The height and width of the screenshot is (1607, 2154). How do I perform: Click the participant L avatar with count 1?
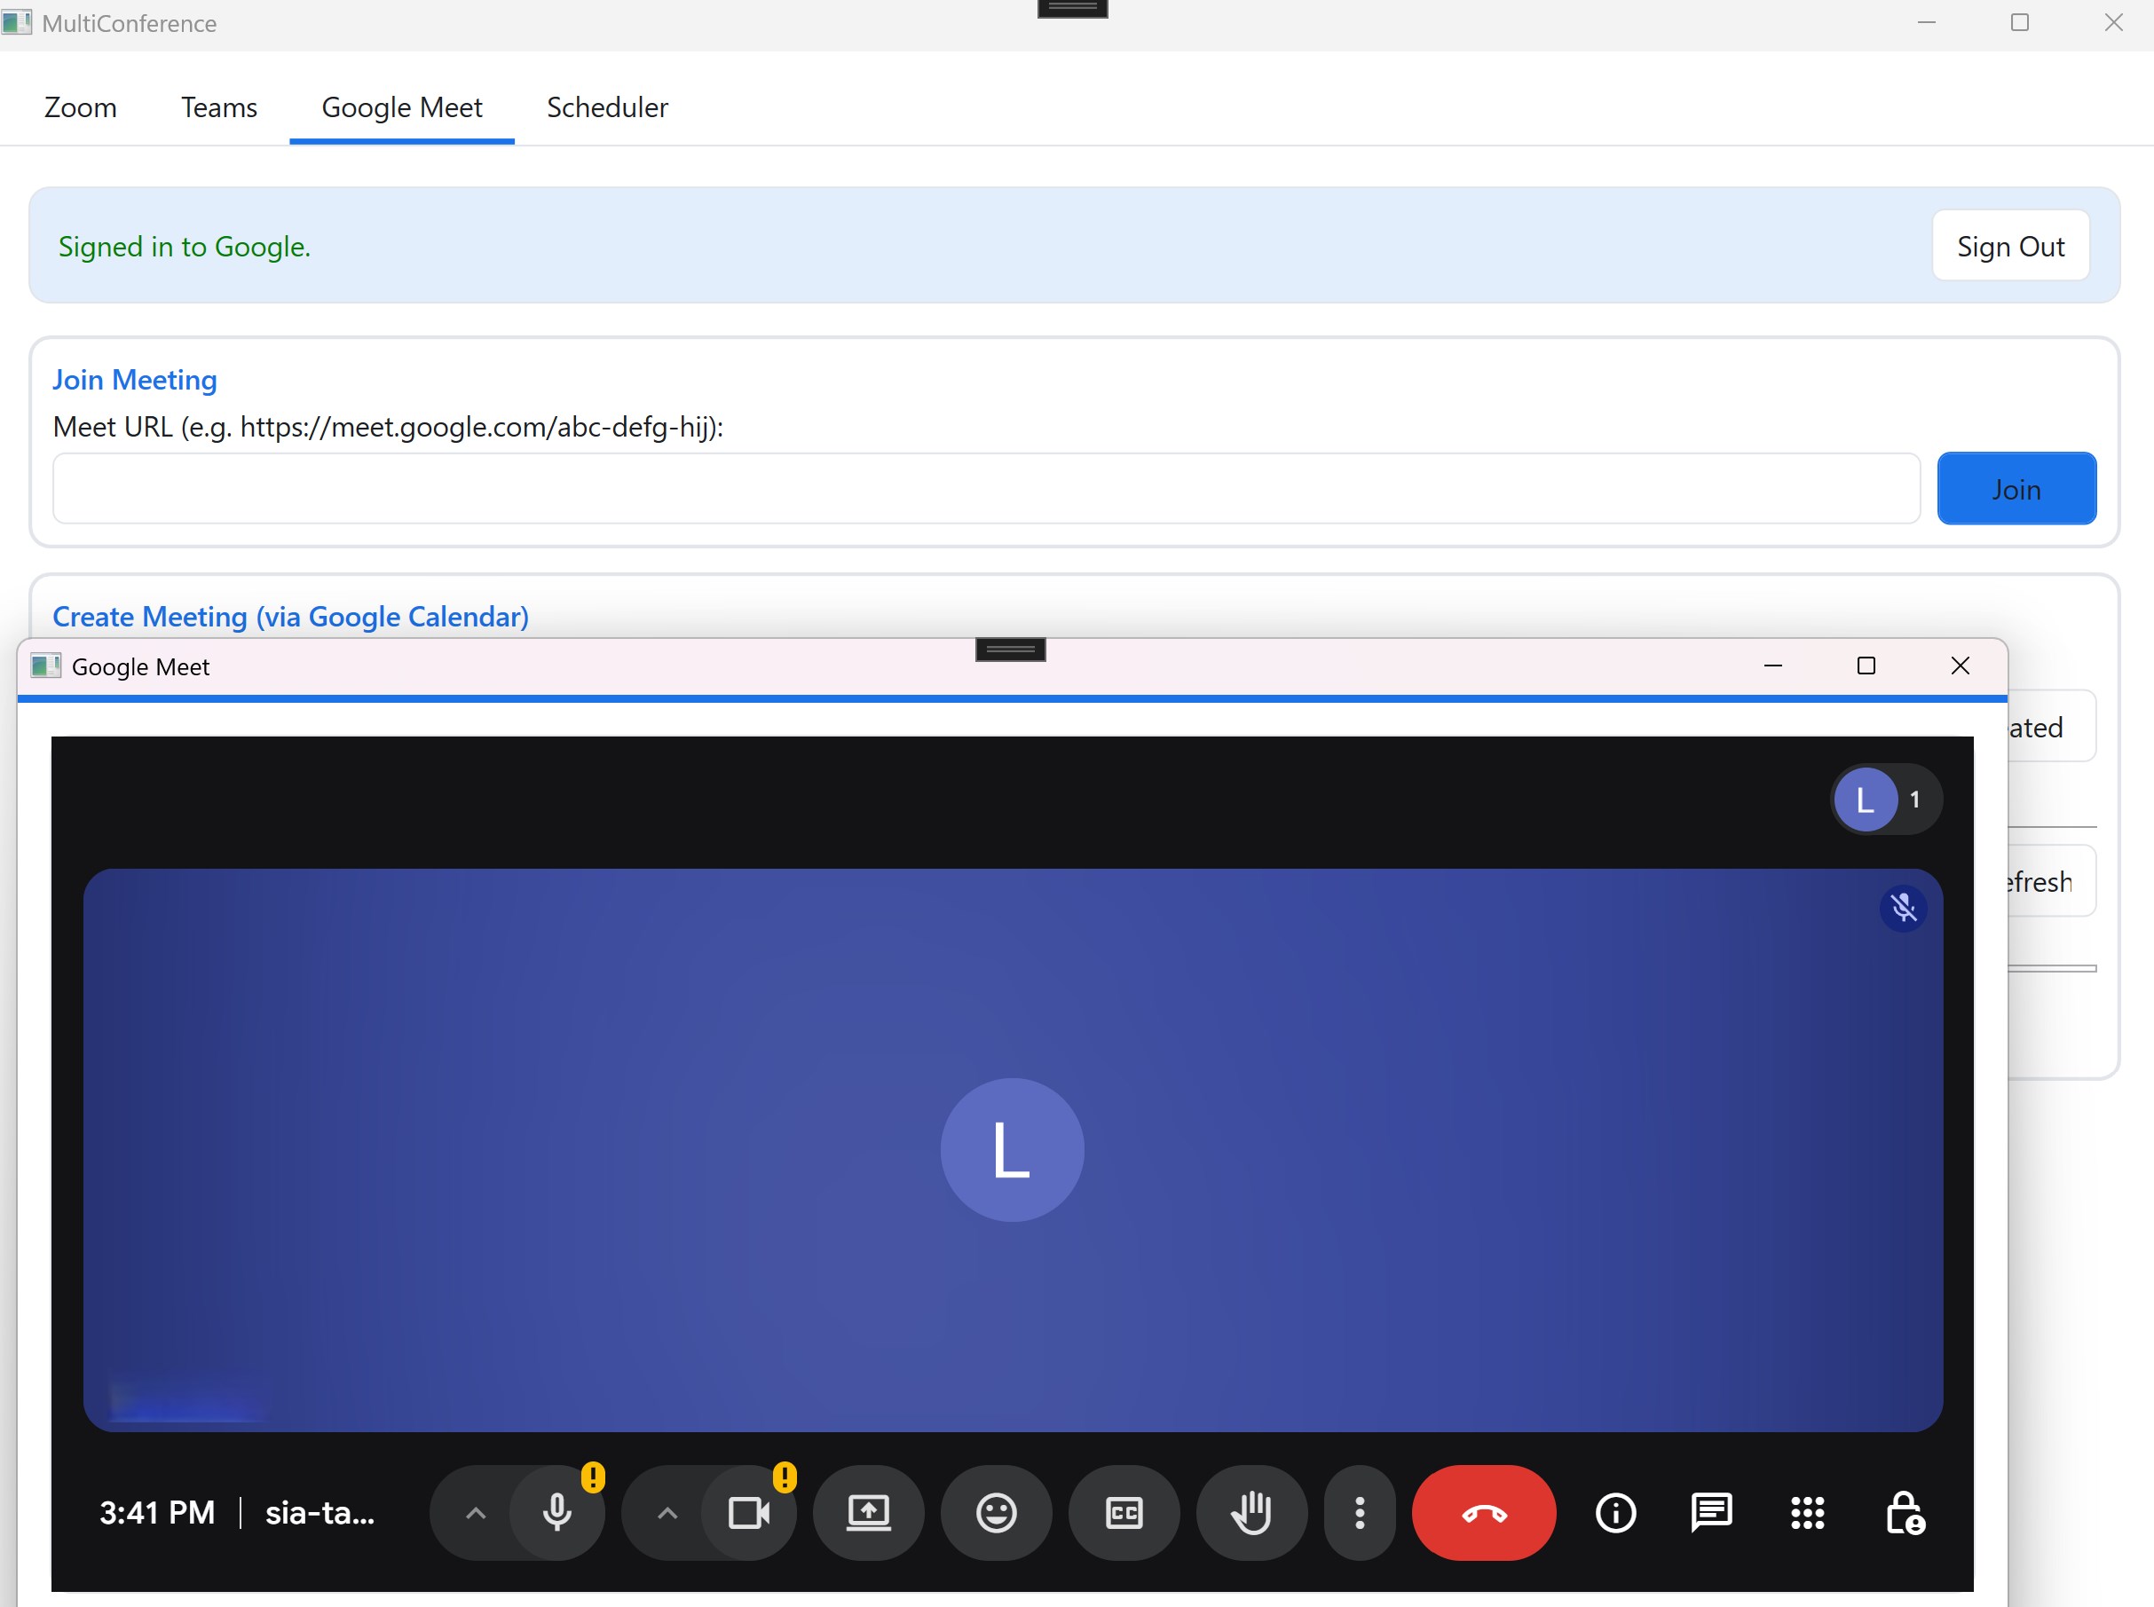(x=1885, y=800)
